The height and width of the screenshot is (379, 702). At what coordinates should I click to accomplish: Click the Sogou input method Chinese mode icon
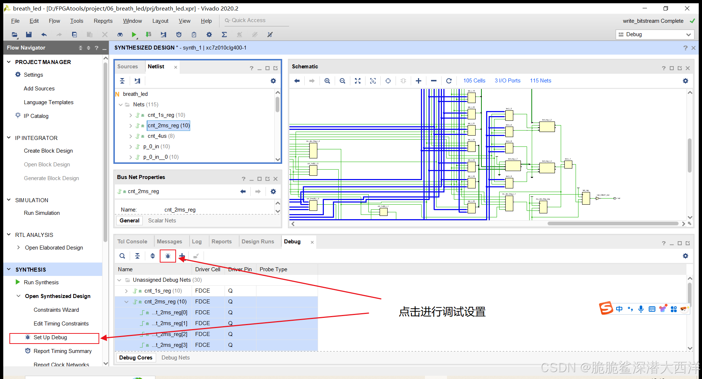pos(619,309)
